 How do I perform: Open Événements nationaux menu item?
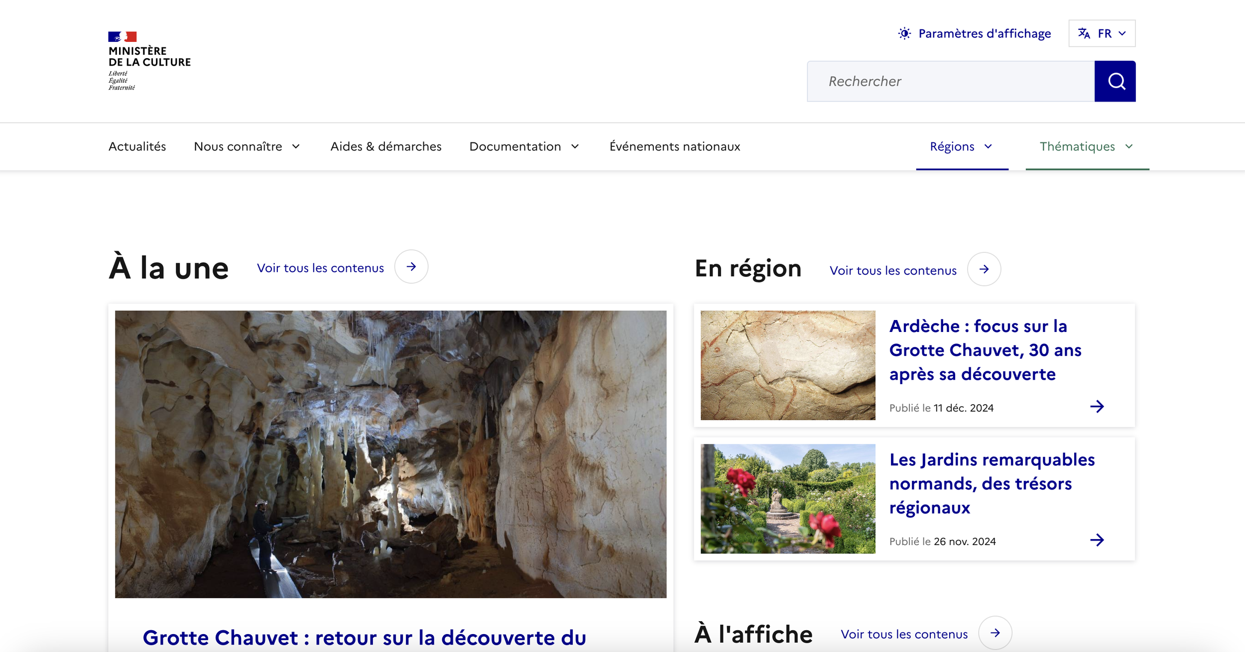675,146
